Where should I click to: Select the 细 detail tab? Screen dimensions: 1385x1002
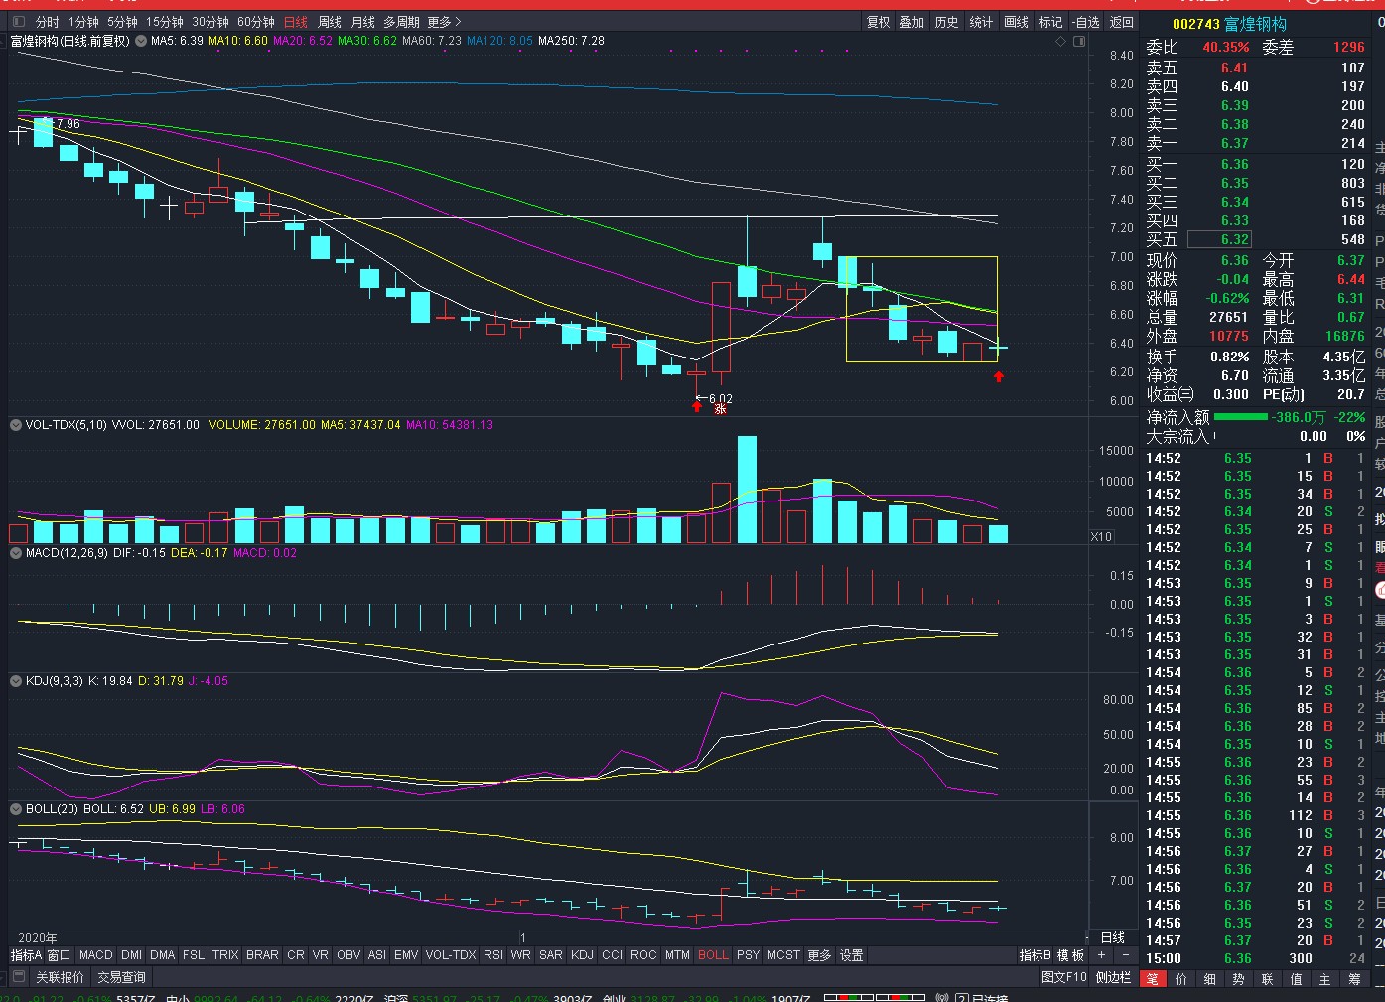[1210, 979]
